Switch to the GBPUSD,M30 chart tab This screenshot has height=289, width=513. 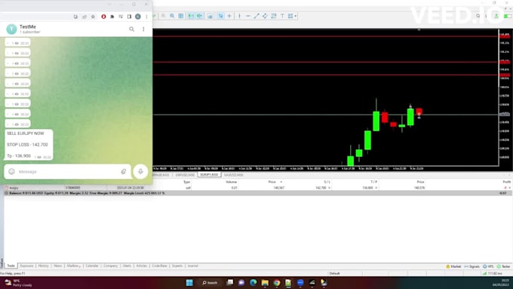185,175
